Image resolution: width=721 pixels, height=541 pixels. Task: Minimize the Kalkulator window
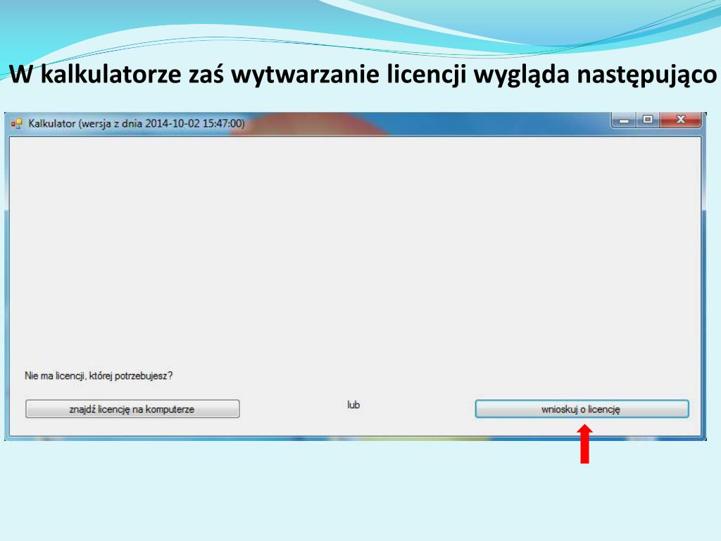624,120
